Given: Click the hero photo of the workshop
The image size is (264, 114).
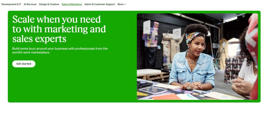Looking at the screenshot, I should click(x=197, y=57).
